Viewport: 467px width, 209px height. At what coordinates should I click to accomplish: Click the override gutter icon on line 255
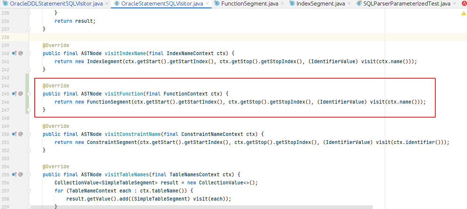(x=14, y=174)
